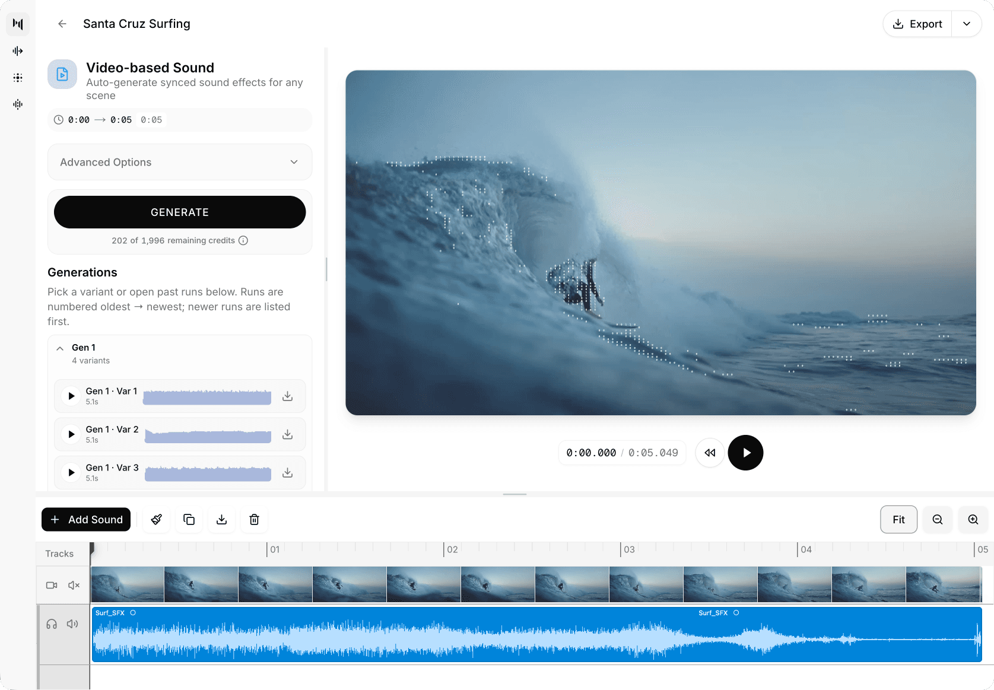
Task: Click the Video-based Sound file icon
Action: point(62,74)
